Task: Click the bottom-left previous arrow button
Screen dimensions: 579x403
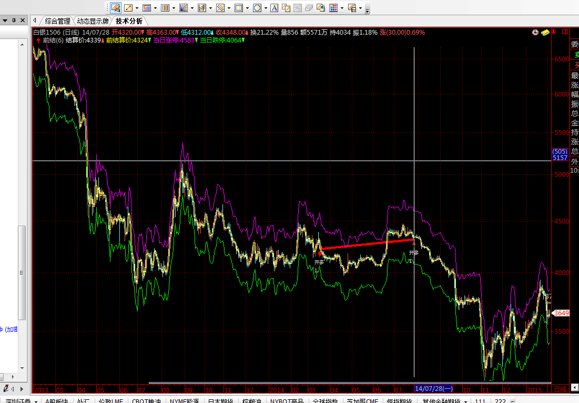Action: pyautogui.click(x=13, y=389)
